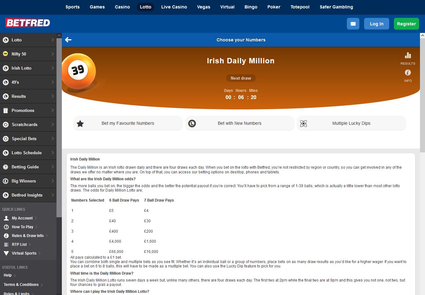Expand the Irish Lotto chevron
425x295 pixels.
pos(52,68)
